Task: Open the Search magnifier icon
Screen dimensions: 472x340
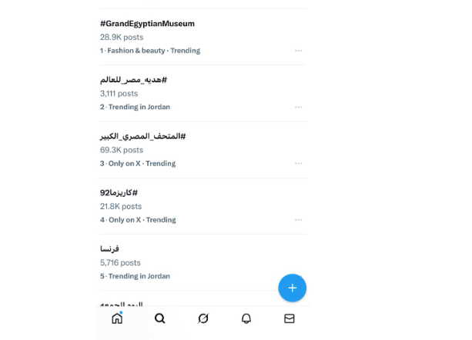Action: 159,318
